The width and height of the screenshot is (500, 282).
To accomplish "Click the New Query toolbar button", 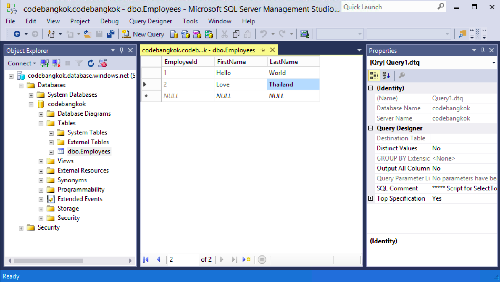I will tap(143, 34).
